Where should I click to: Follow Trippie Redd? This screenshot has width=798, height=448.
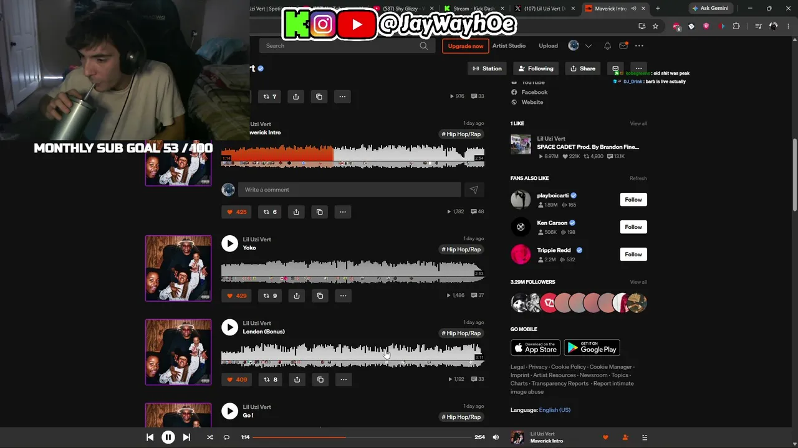pos(633,254)
